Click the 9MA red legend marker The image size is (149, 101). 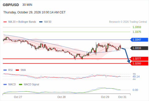17,70
